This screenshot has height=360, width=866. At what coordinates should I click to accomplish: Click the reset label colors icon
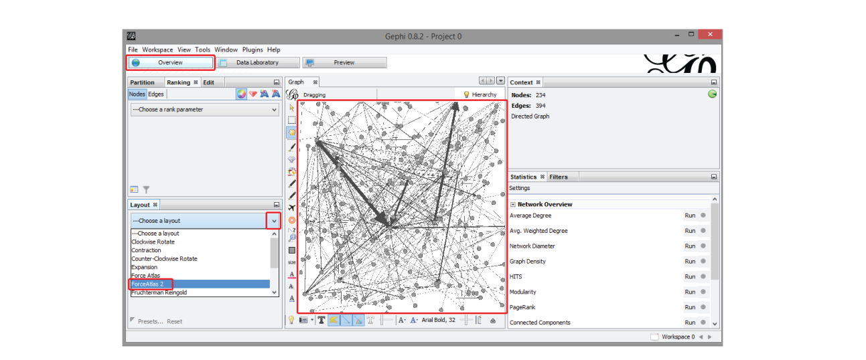[x=291, y=274]
